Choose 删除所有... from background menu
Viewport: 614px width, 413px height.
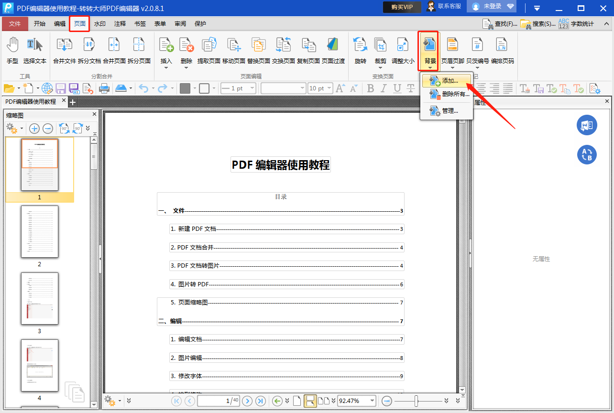(447, 94)
